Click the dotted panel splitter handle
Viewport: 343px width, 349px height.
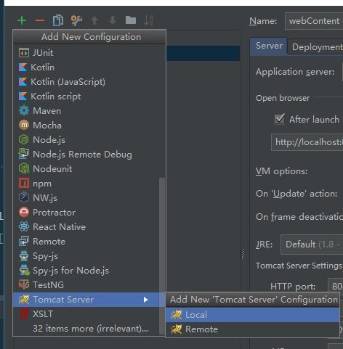pos(243,253)
